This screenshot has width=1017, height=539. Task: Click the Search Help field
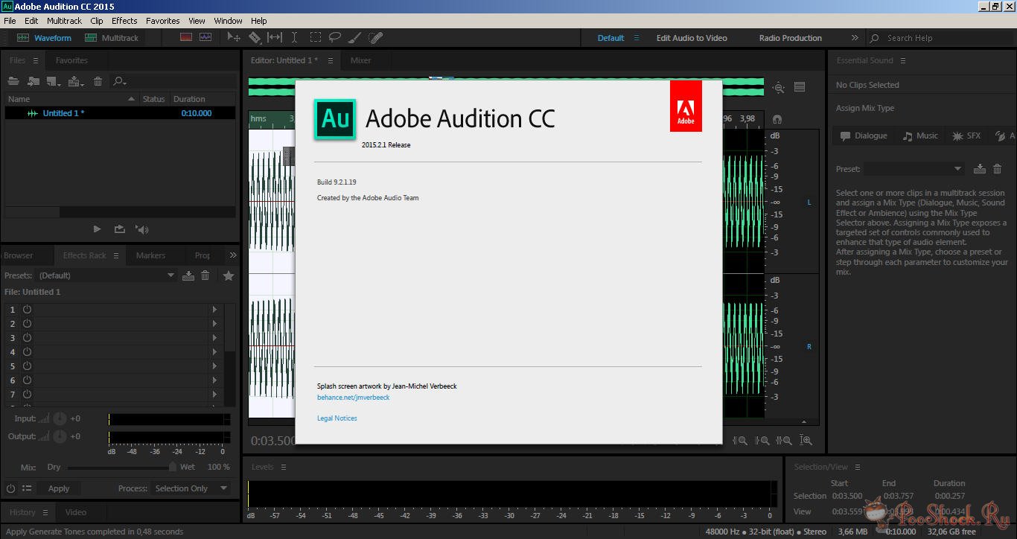[x=940, y=38]
